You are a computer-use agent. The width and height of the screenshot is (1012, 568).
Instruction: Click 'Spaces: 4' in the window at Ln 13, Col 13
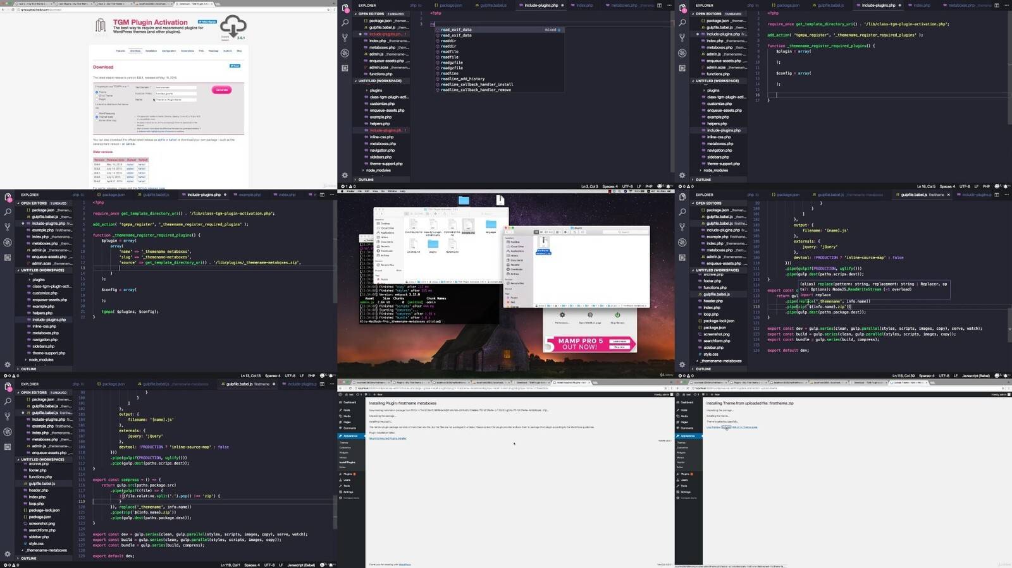[x=273, y=375]
